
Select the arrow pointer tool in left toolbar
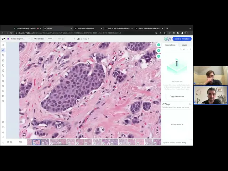[3, 45]
